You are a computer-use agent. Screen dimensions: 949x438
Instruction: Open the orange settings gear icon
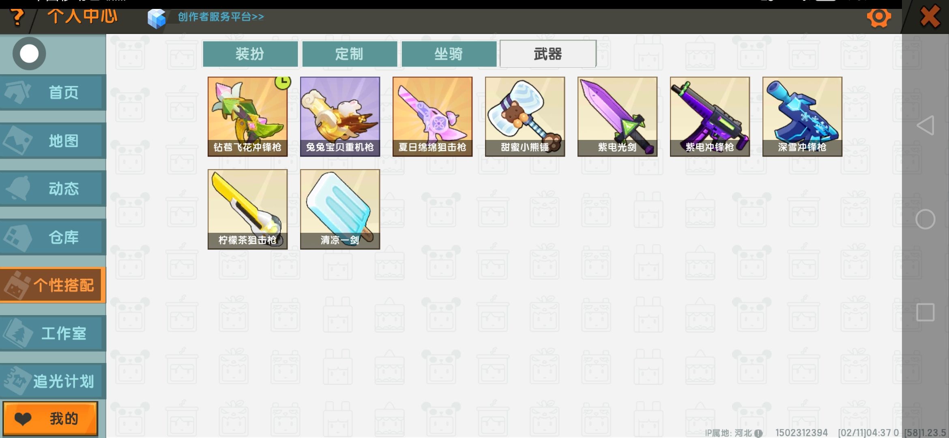click(x=879, y=17)
